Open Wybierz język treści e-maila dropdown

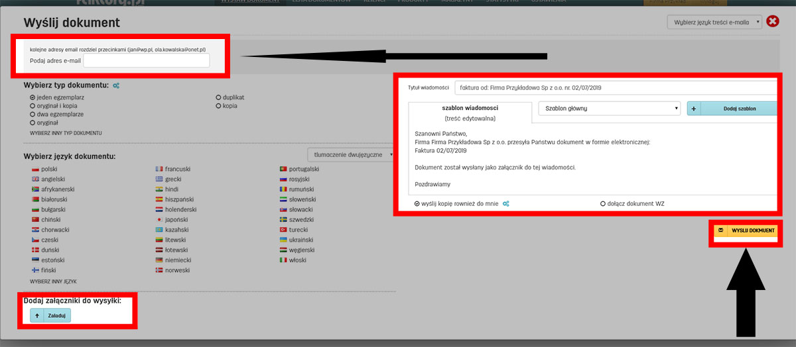pyautogui.click(x=714, y=22)
